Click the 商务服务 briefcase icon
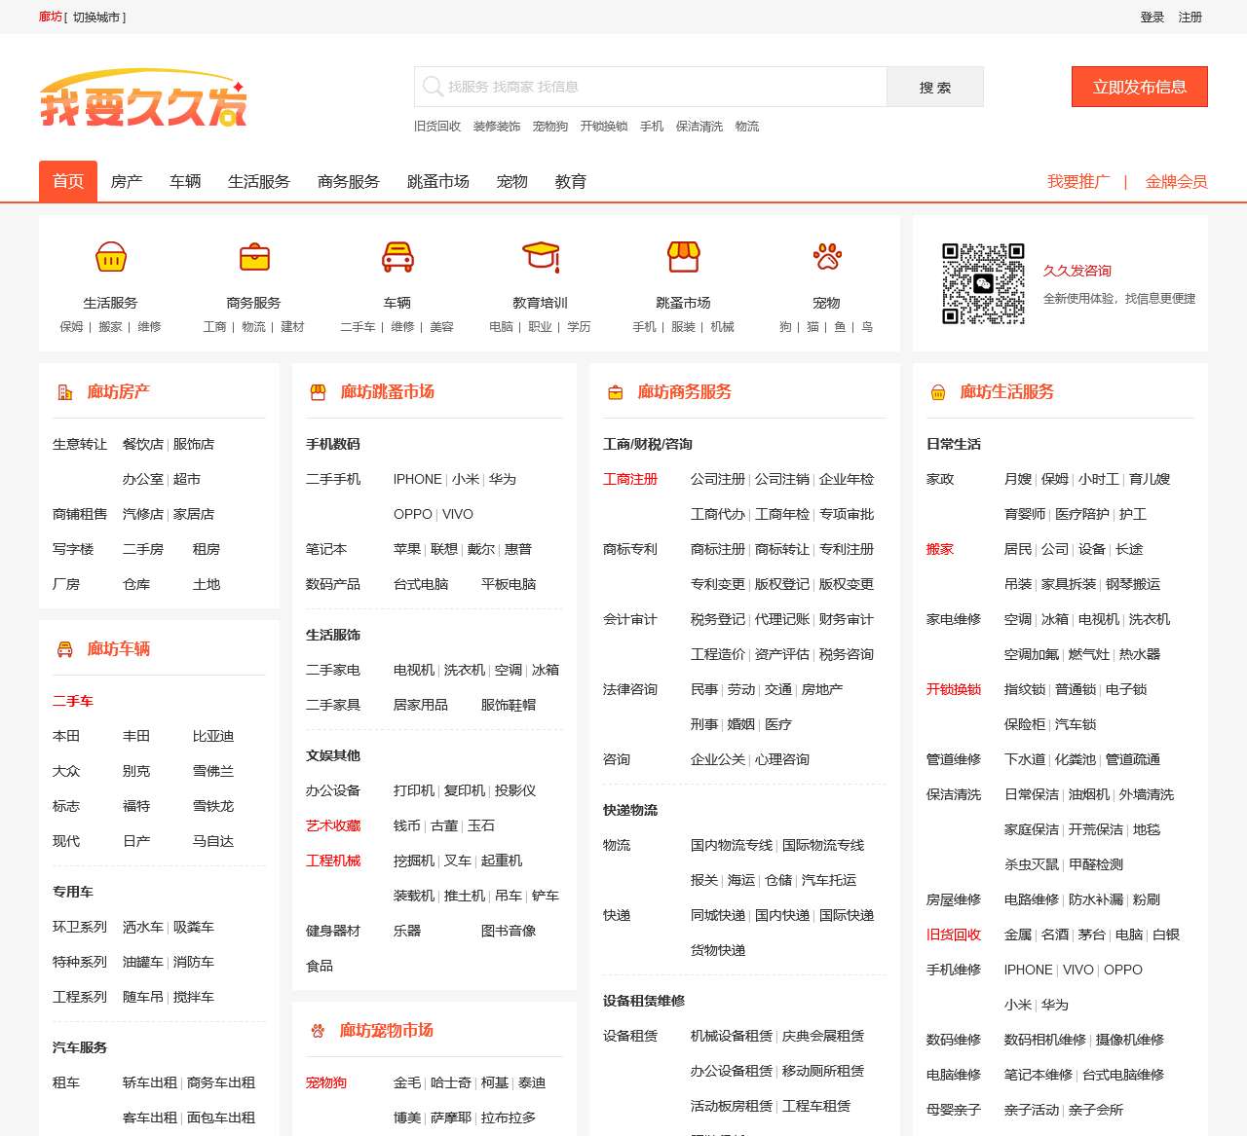 point(254,258)
